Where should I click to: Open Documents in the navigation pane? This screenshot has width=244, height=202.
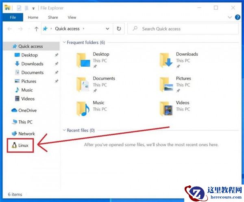coord(33,72)
